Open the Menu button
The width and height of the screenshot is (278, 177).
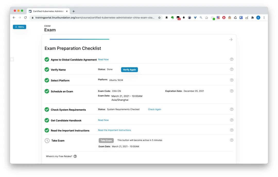[x=20, y=27]
